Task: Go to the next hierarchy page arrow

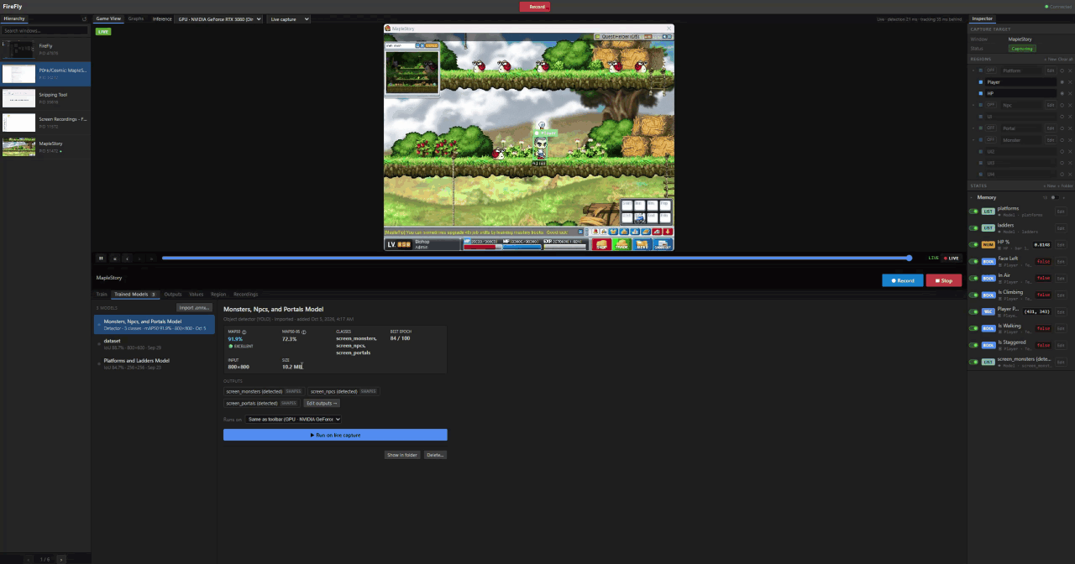Action: [60, 559]
